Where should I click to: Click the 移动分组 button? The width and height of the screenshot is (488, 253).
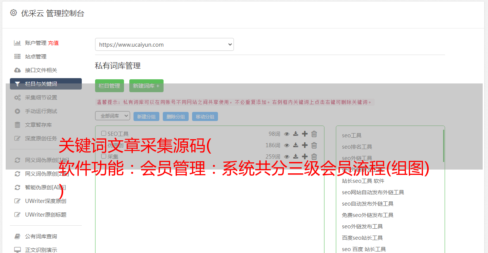coord(205,116)
